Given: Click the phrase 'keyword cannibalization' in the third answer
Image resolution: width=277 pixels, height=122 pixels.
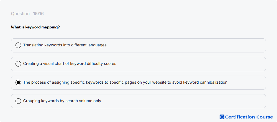Looking at the screenshot, I should [x=205, y=82].
